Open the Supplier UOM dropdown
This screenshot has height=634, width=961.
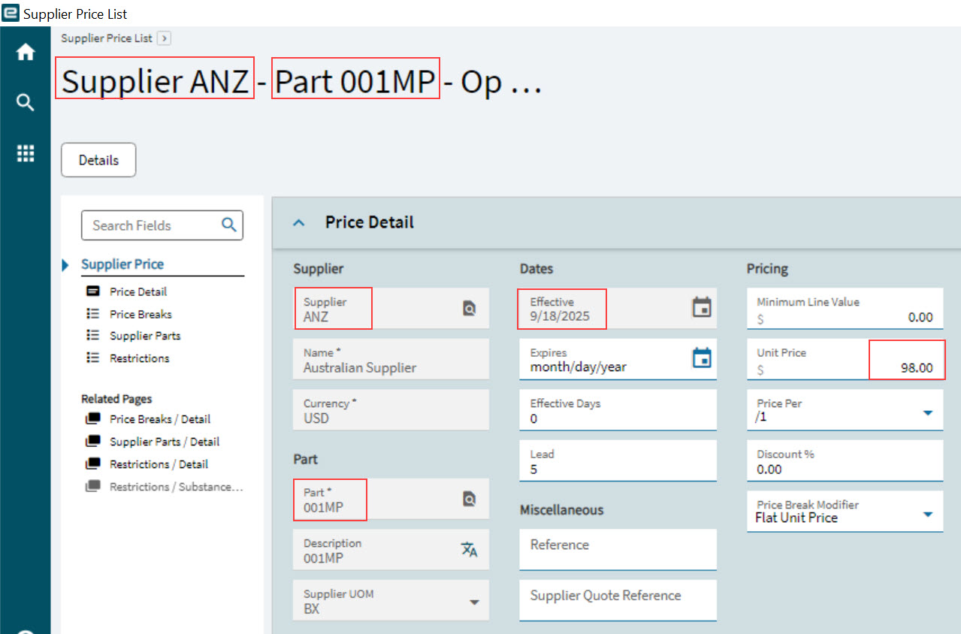point(474,602)
